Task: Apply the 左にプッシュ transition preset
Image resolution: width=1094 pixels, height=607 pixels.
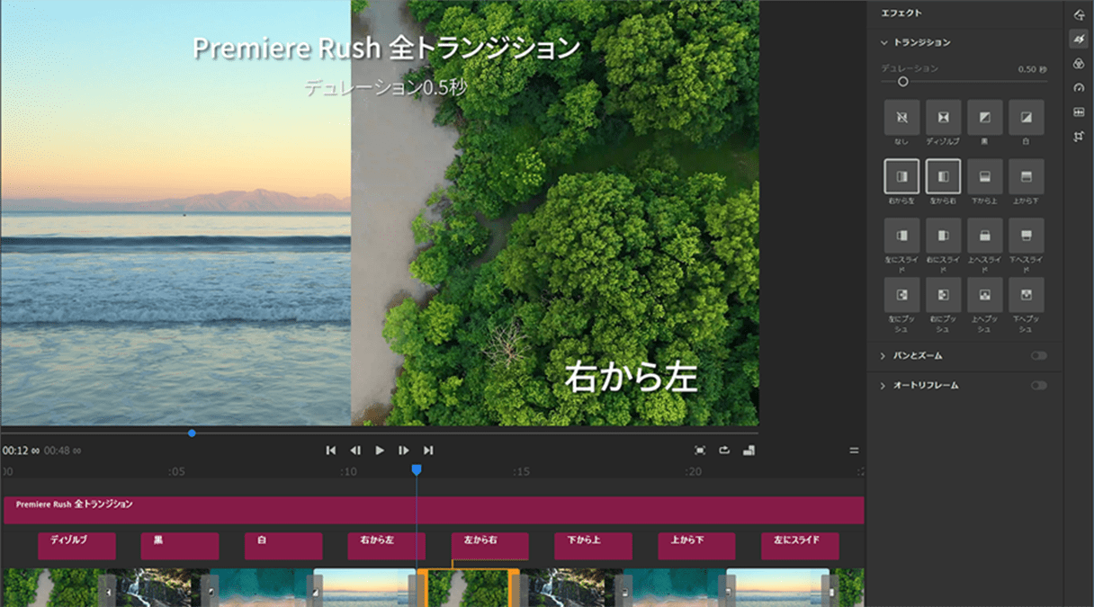Action: [901, 295]
